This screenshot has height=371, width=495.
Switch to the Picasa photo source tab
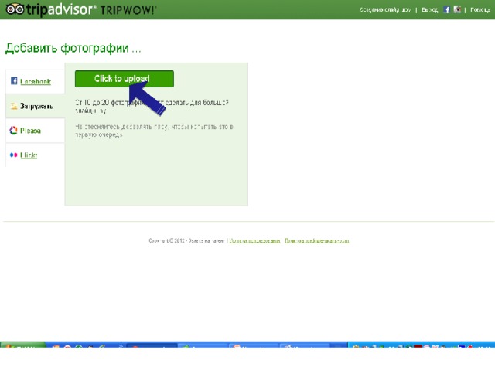(36, 131)
